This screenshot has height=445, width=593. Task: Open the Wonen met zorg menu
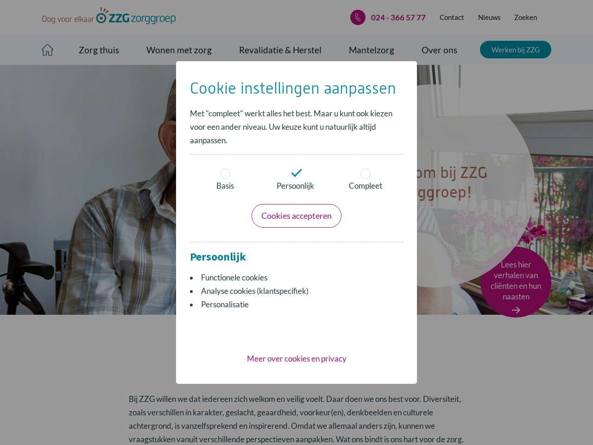coord(179,50)
